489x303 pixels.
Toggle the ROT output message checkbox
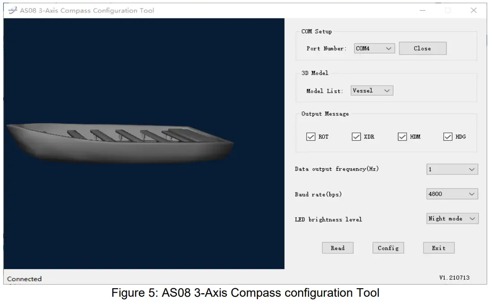(311, 137)
